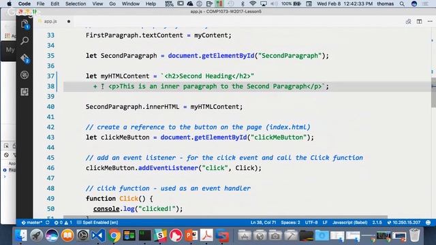Click addEventListener on line 46
The height and width of the screenshot is (245, 436).
click(x=168, y=168)
